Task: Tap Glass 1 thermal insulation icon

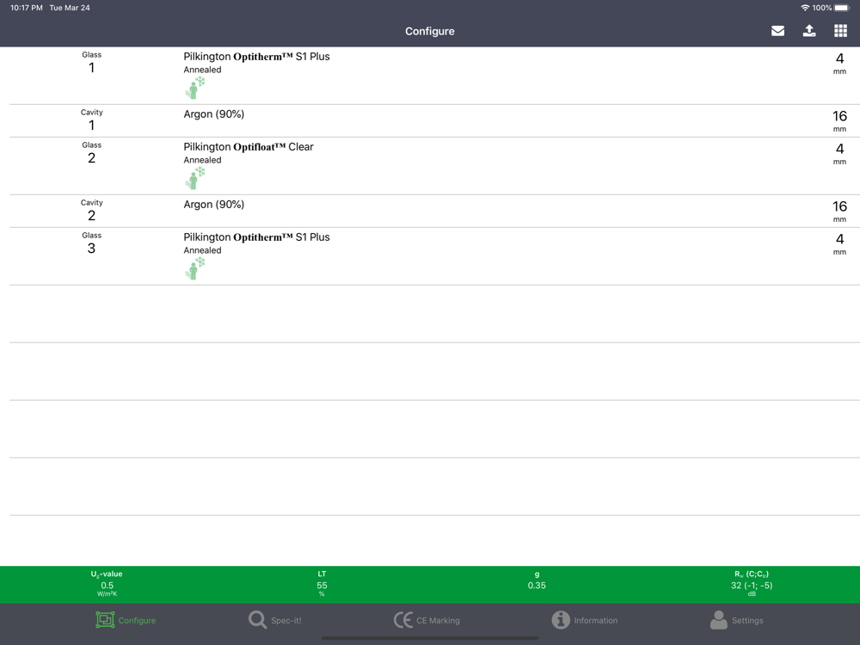Action: pos(194,88)
